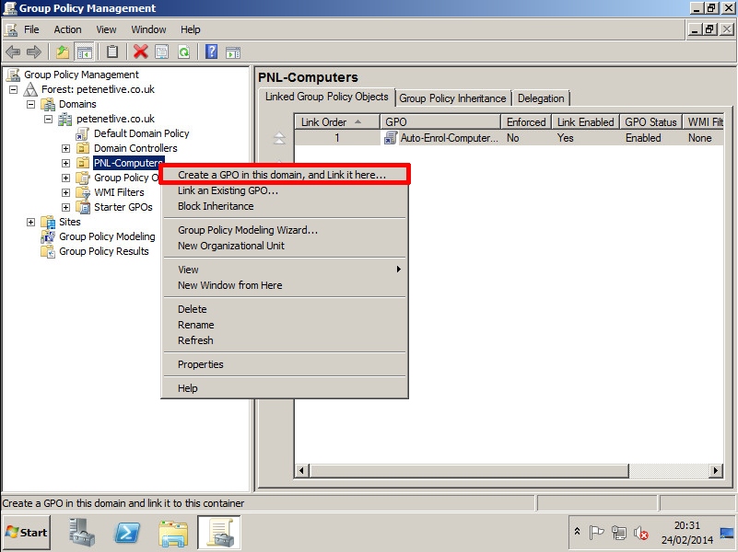Image resolution: width=738 pixels, height=552 pixels.
Task: Open the File menu
Action: click(x=31, y=29)
